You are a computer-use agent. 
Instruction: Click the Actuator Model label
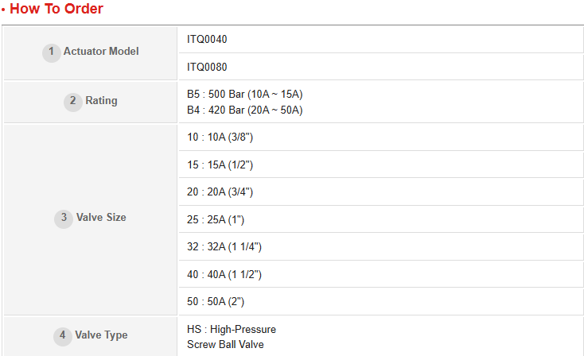101,52
